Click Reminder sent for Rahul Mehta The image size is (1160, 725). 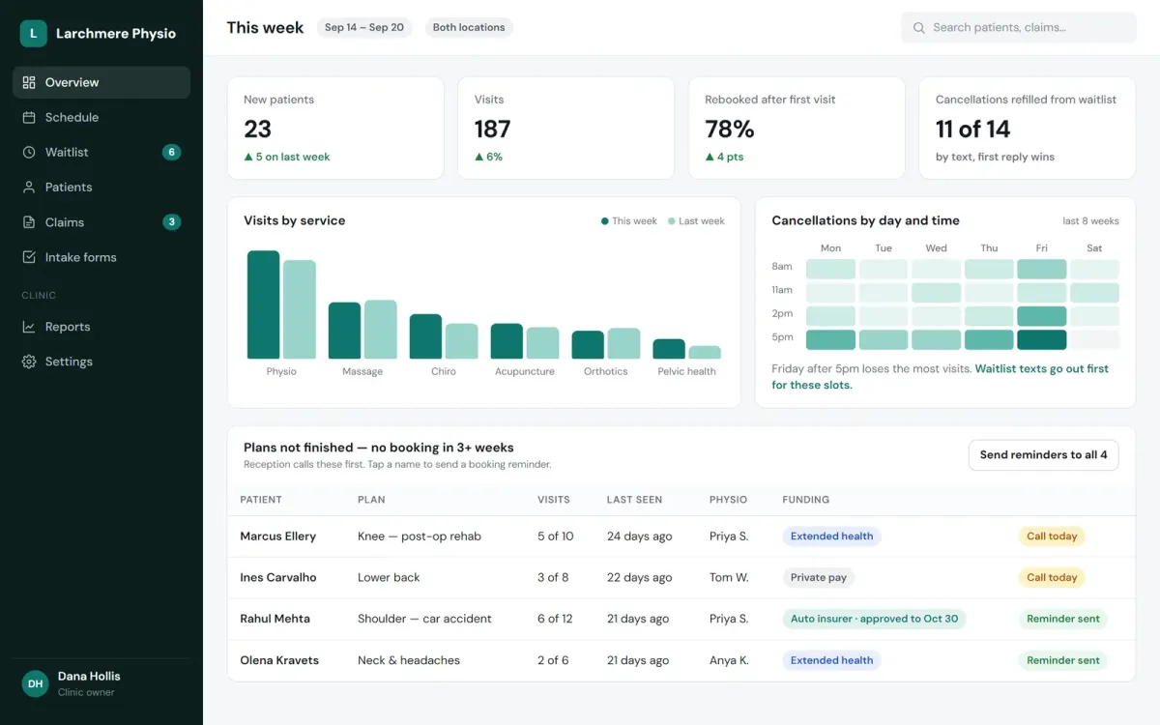click(x=1063, y=619)
